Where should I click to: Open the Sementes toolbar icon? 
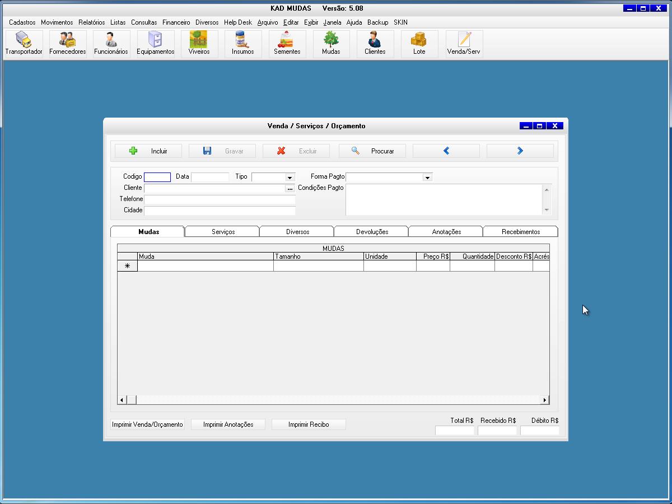tap(287, 44)
